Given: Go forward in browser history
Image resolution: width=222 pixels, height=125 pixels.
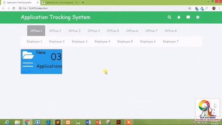Looking at the screenshot, I should tap(8, 8).
